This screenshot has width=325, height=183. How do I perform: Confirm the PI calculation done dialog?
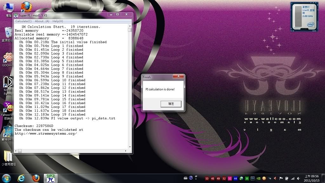(171, 104)
